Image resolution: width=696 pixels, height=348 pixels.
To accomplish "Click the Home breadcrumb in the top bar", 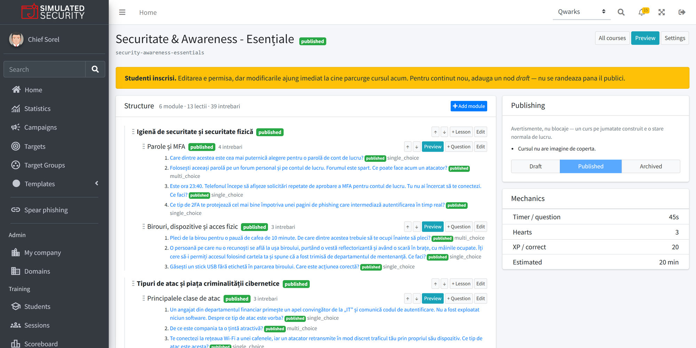I will click(148, 13).
